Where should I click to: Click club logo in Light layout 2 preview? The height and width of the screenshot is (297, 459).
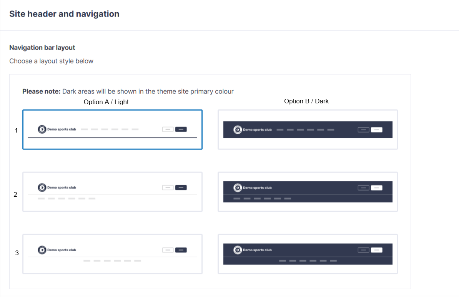[42, 187]
